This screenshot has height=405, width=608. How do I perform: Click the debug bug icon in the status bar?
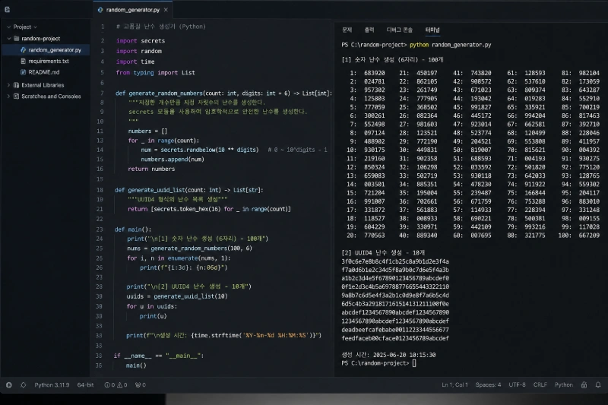pyautogui.click(x=24, y=385)
